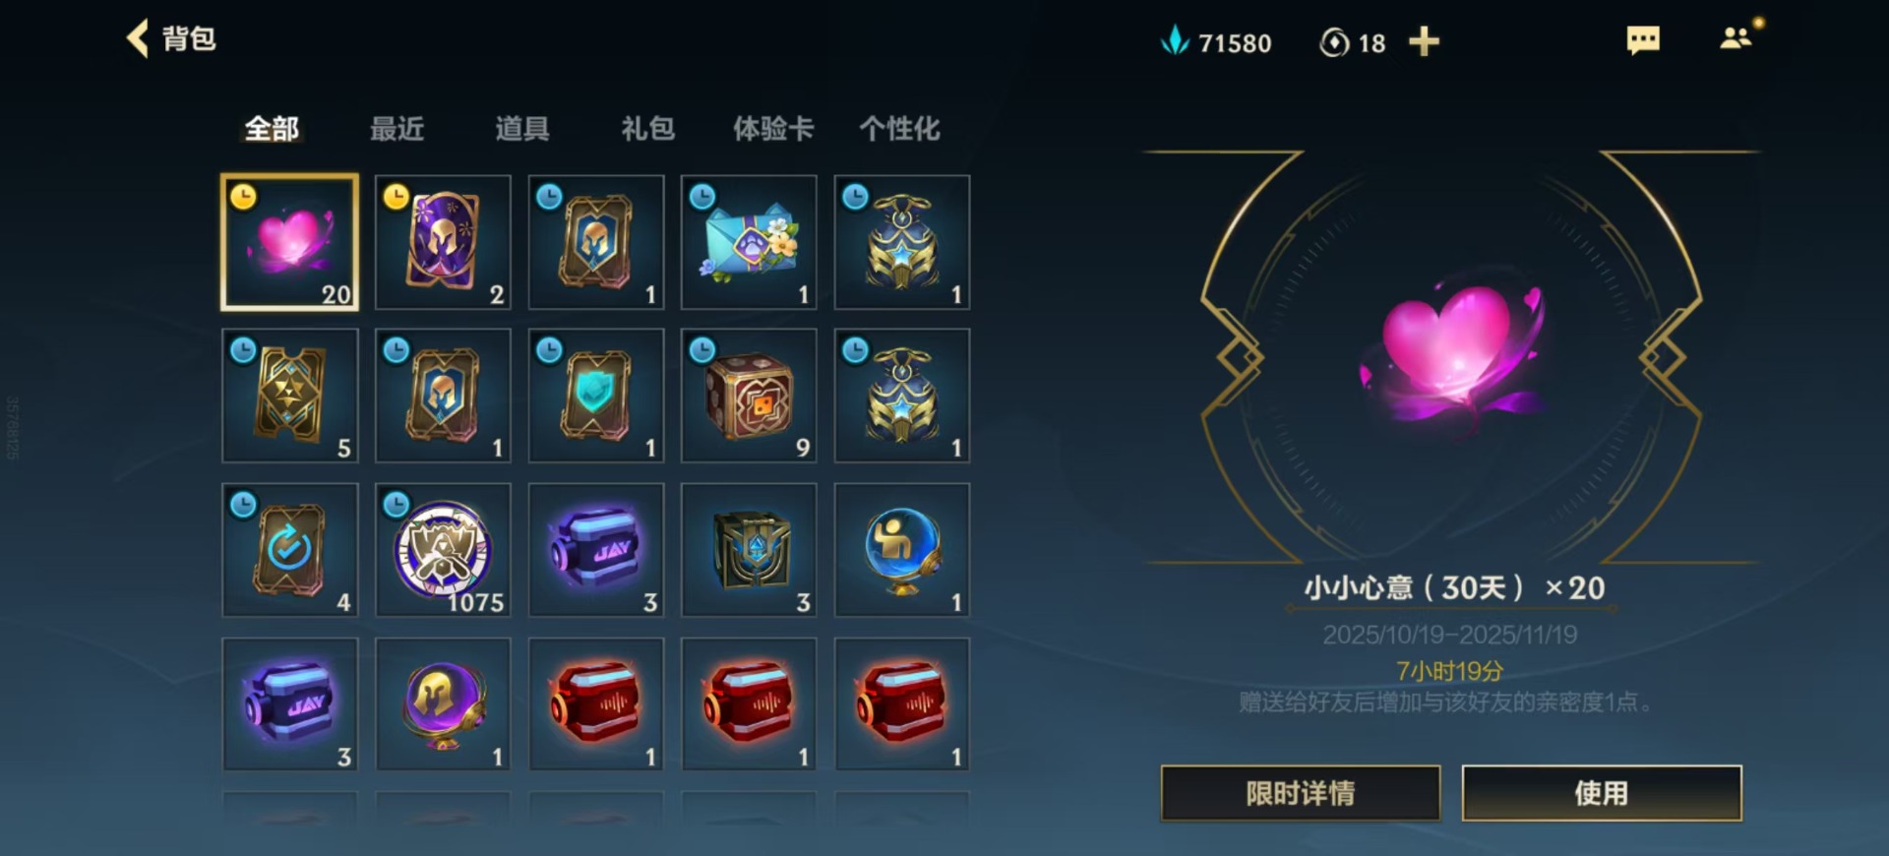Click the 使用 button
This screenshot has height=856, width=1889.
[x=1602, y=793]
